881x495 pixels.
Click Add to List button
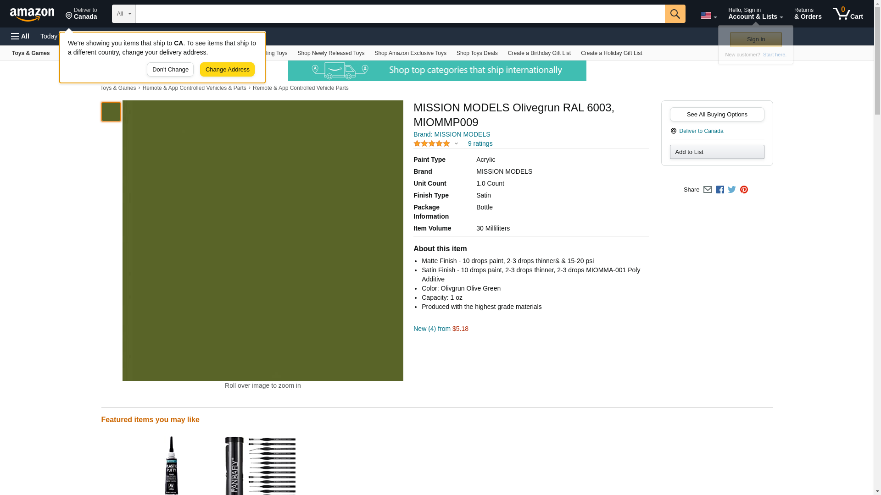[717, 152]
